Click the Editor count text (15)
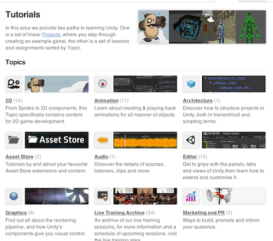This screenshot has height=241, width=273. (203, 157)
